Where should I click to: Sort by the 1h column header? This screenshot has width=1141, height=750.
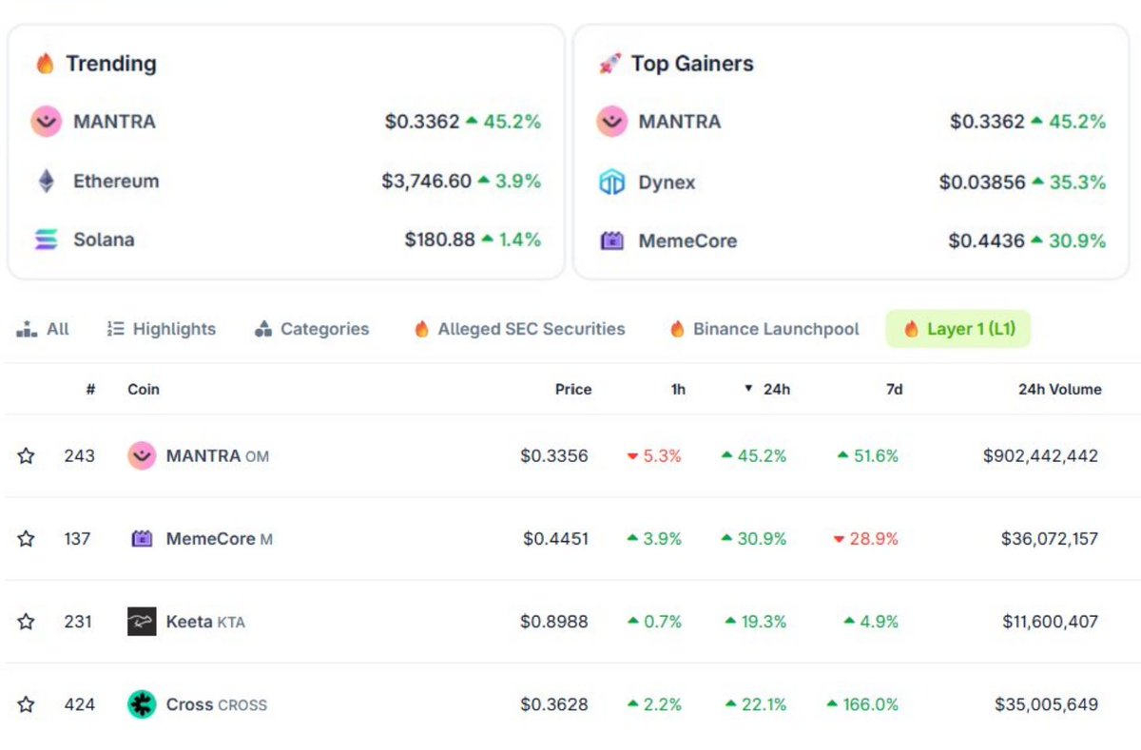pyautogui.click(x=678, y=389)
